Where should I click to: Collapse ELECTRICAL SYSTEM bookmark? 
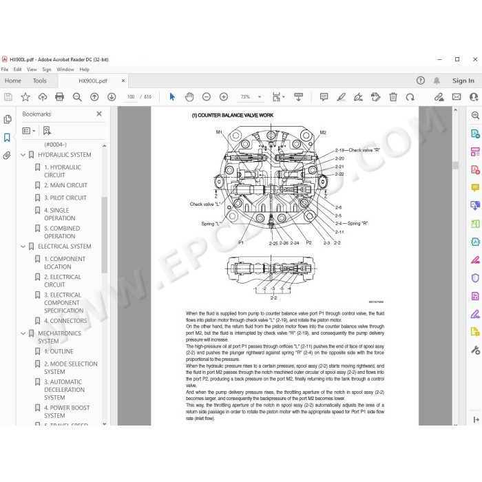click(x=23, y=247)
